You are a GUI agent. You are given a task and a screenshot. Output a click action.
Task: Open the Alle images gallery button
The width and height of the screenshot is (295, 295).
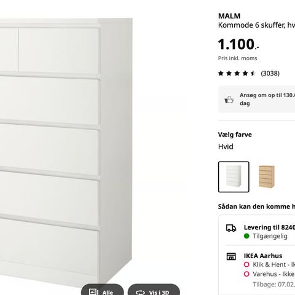pos(103,289)
